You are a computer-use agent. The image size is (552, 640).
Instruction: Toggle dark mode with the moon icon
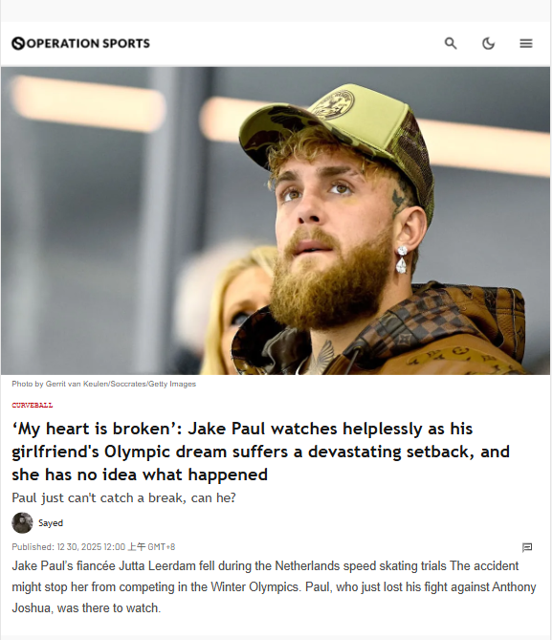click(488, 43)
